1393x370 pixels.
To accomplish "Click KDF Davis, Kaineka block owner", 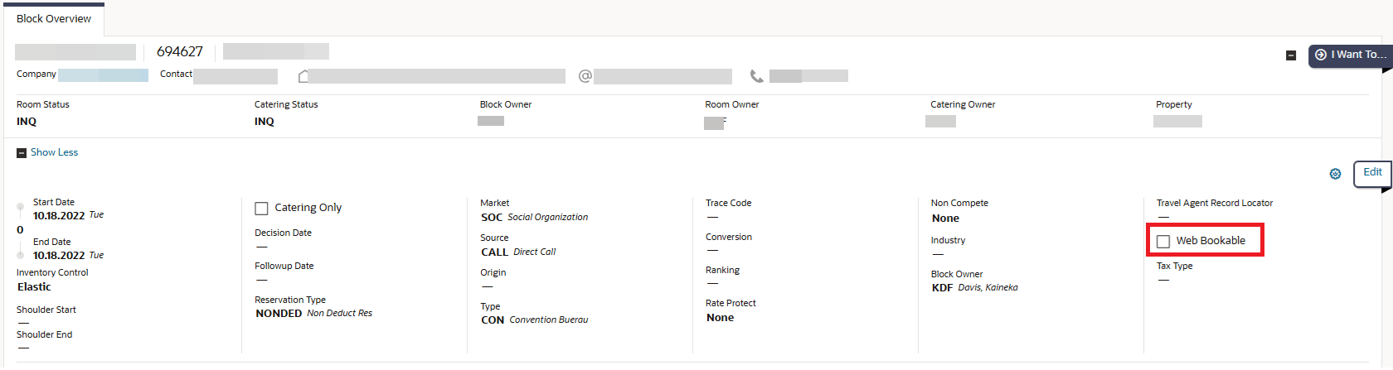I will point(975,288).
